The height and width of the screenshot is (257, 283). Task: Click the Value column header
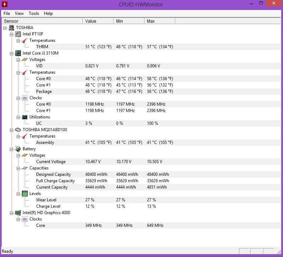(x=98, y=21)
